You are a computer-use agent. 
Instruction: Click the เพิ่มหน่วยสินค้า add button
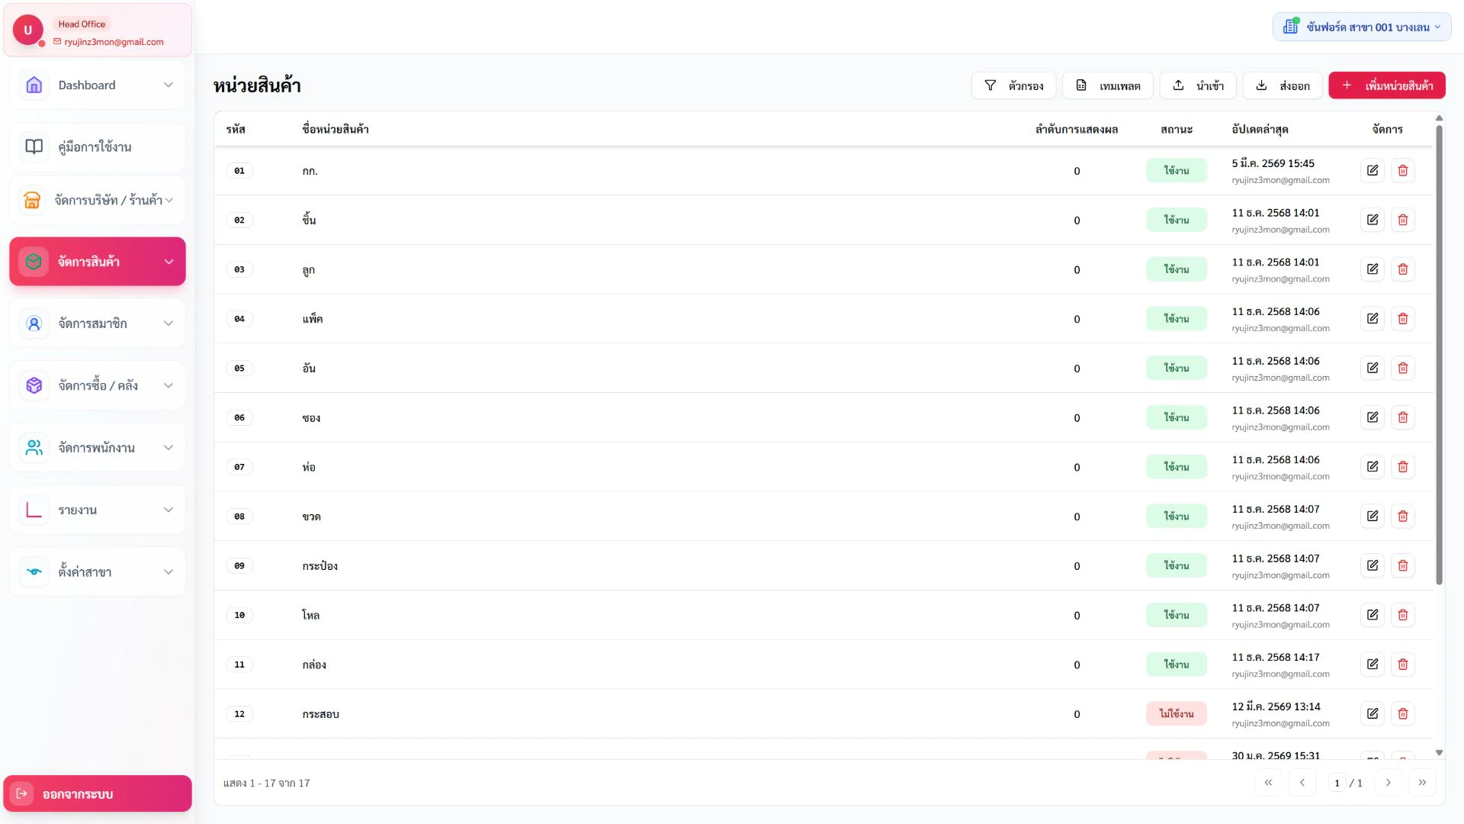click(1386, 85)
